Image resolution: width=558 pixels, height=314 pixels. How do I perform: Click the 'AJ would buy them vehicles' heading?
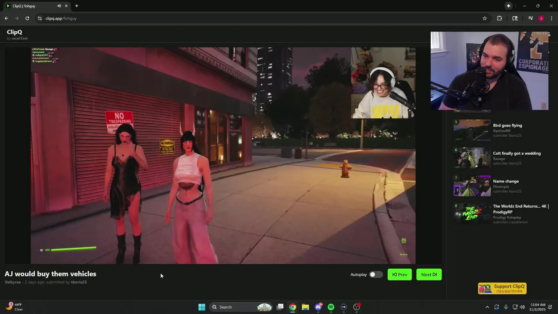[50, 274]
